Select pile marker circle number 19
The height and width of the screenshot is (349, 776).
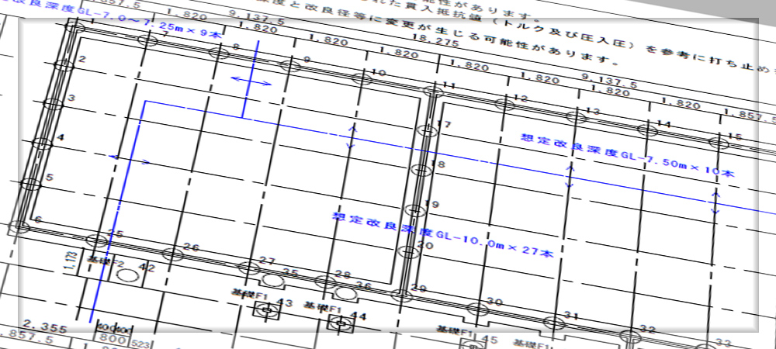[414, 211]
